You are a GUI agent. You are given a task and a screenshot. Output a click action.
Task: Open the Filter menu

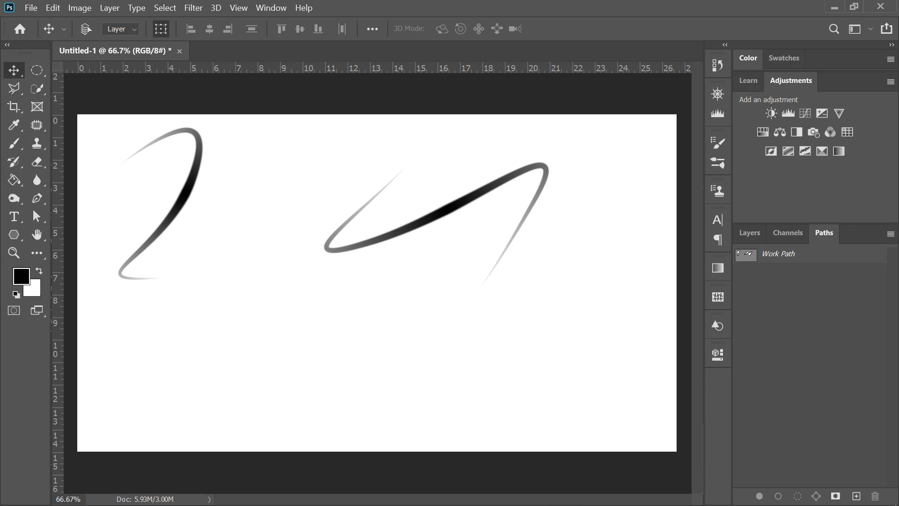click(193, 8)
